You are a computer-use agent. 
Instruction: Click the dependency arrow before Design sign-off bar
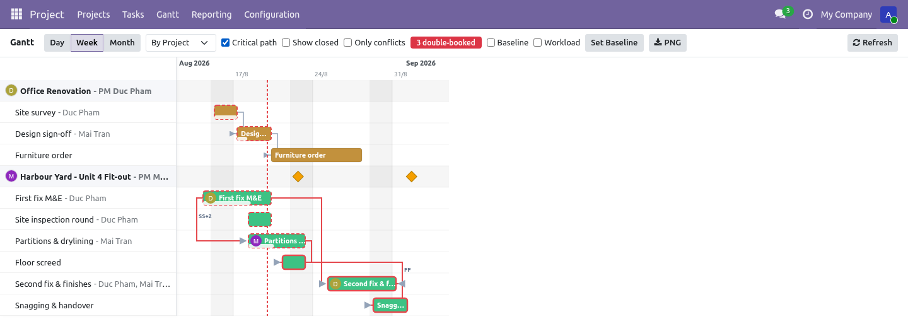pos(233,134)
